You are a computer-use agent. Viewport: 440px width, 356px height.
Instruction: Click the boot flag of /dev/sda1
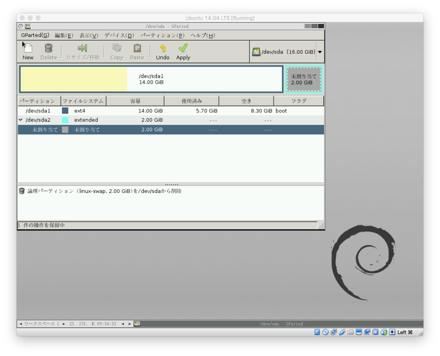(281, 111)
